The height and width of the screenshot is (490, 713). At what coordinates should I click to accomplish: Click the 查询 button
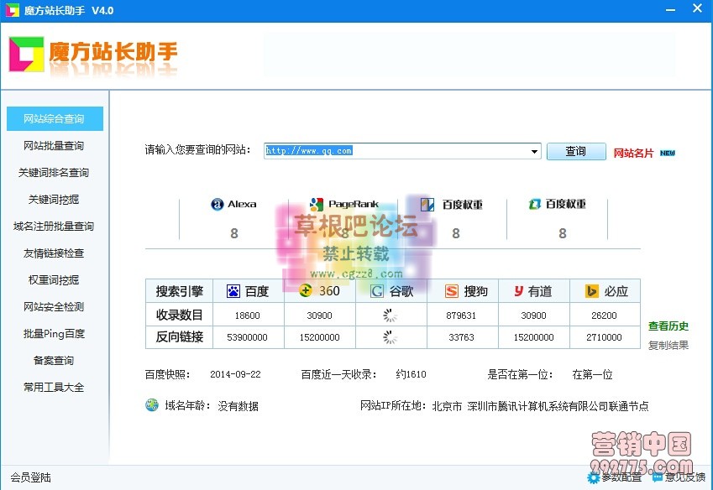(576, 151)
